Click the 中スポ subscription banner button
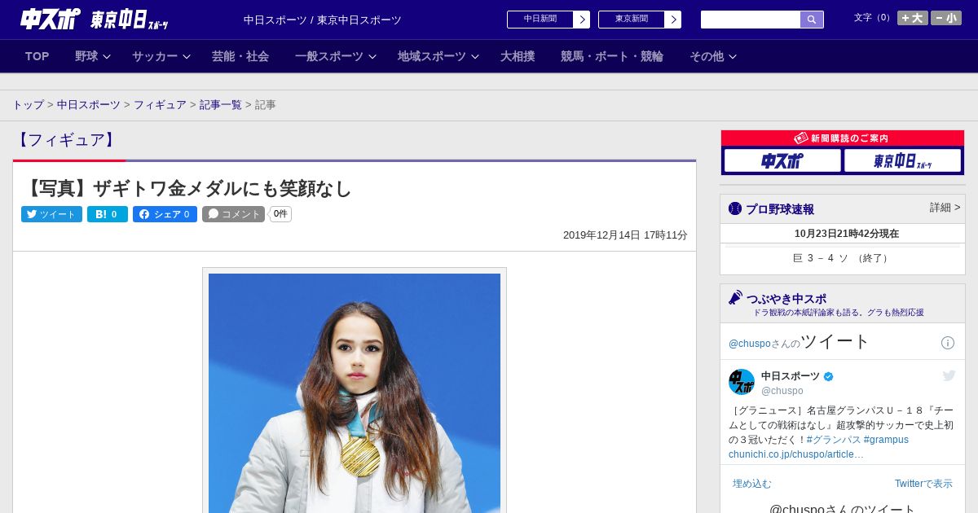978x513 pixels. [782, 161]
